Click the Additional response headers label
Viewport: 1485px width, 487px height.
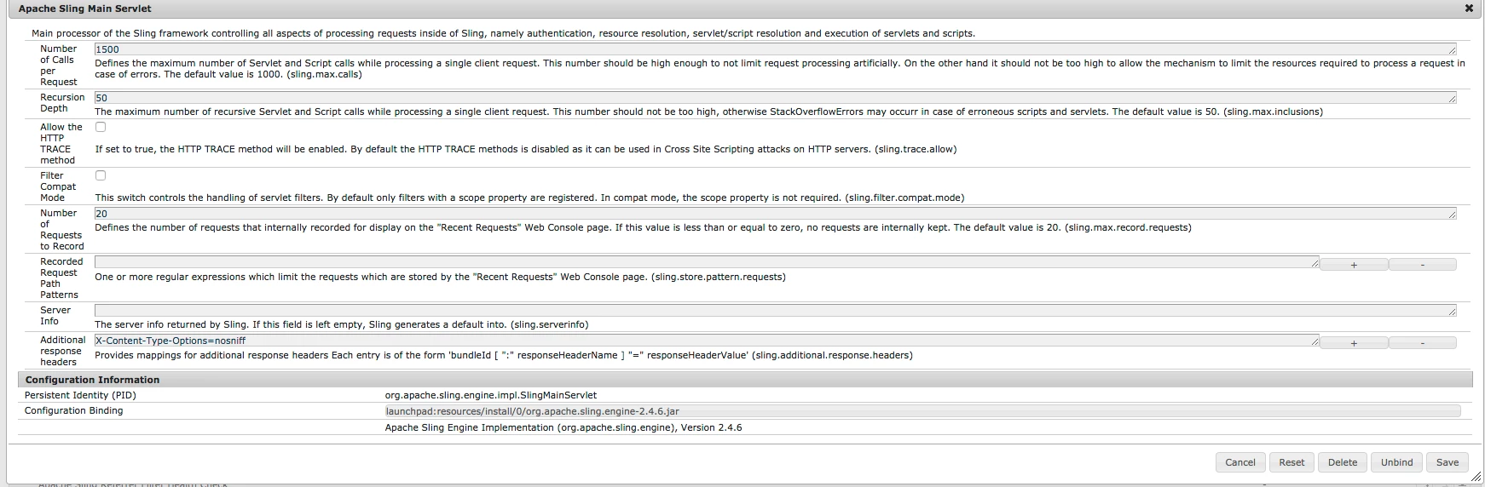click(x=62, y=351)
